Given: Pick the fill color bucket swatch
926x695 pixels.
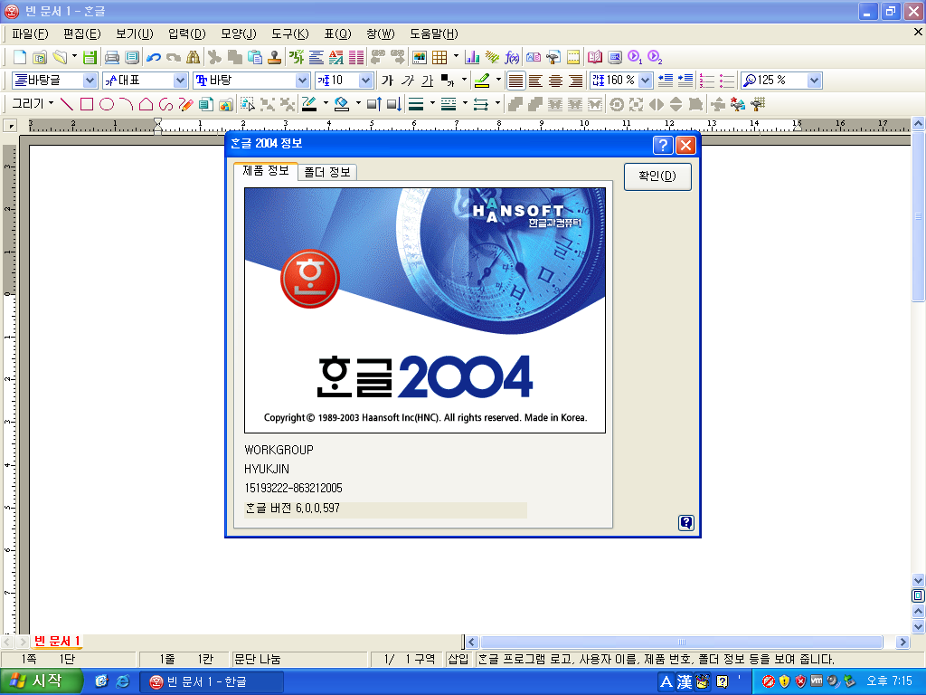Looking at the screenshot, I should point(341,105).
